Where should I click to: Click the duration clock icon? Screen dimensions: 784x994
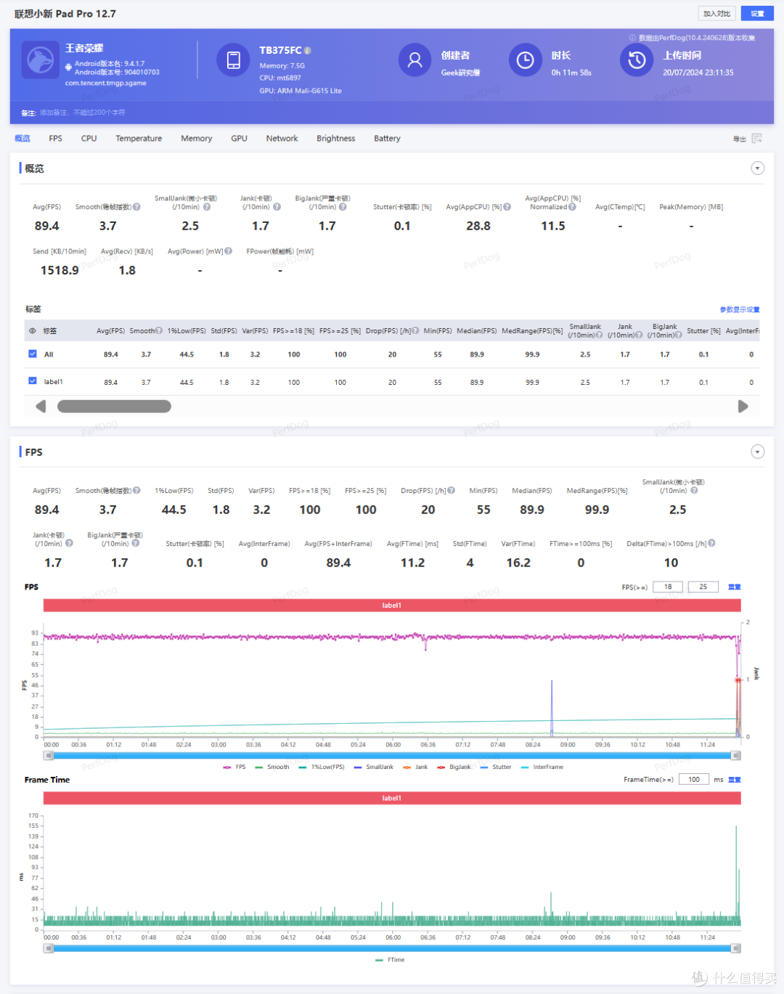pos(526,60)
